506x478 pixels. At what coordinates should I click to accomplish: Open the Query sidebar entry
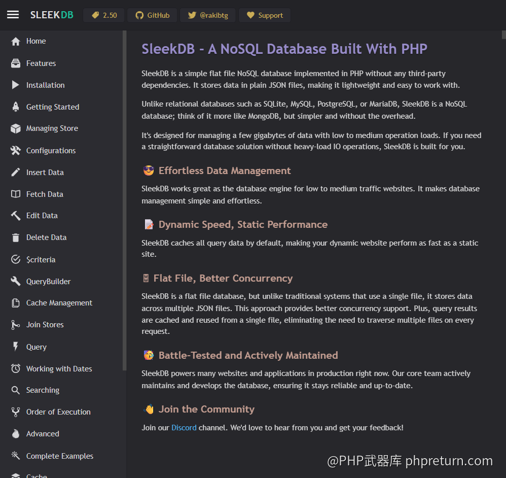[x=36, y=347]
